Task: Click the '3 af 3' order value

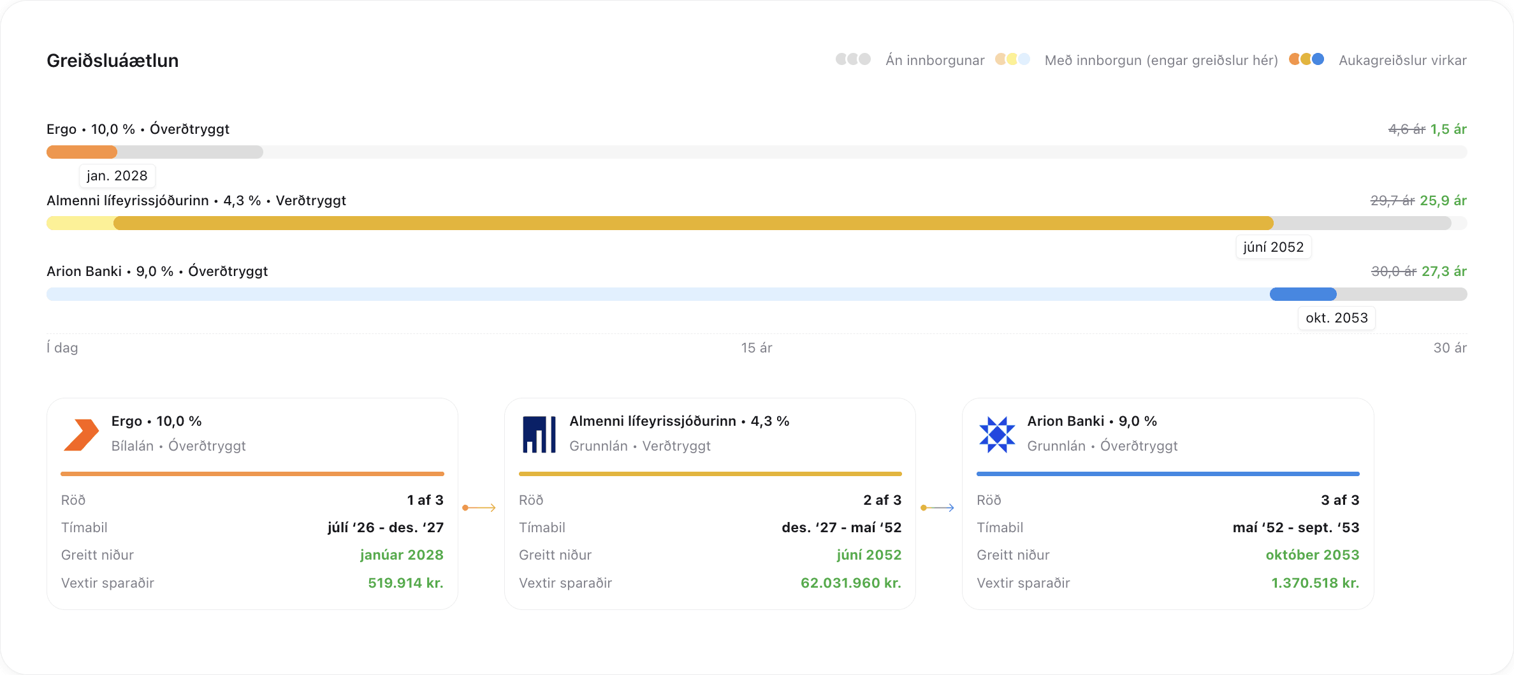Action: (x=1340, y=500)
